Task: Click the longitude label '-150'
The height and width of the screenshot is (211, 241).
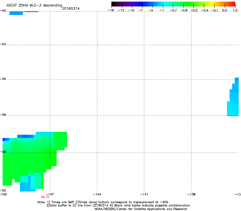Action: click(x=3, y=194)
